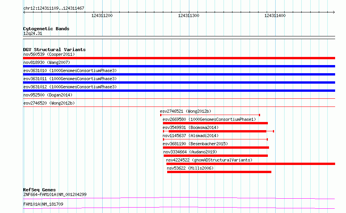Select the 12q24.31 cytogenetic band label
The width and height of the screenshot is (346, 213).
[33, 34]
